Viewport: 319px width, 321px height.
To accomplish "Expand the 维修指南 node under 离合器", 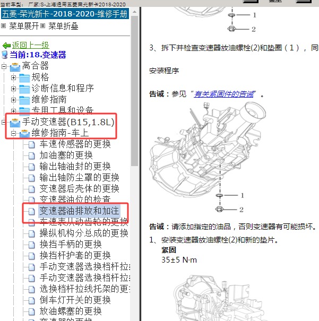I will coord(13,100).
